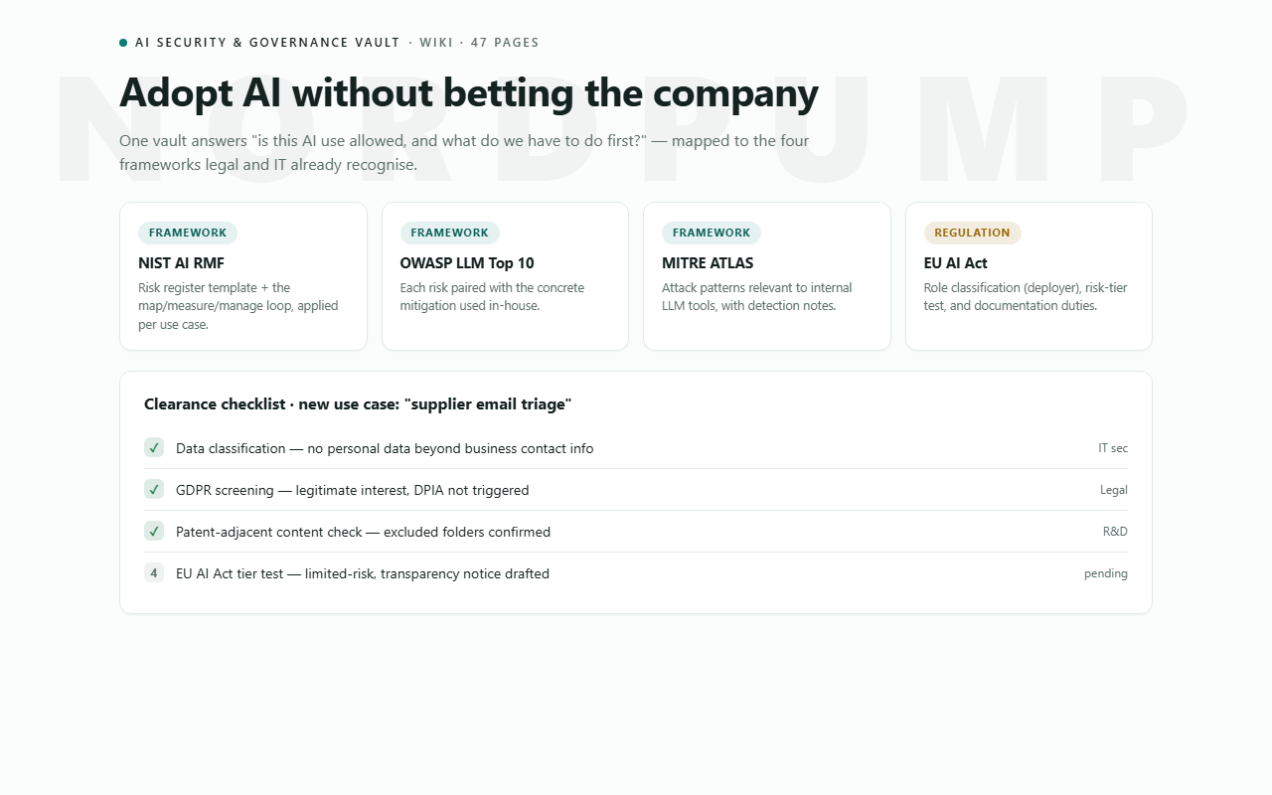Click the step 4 number badge
The width and height of the screenshot is (1272, 795).
(x=154, y=573)
